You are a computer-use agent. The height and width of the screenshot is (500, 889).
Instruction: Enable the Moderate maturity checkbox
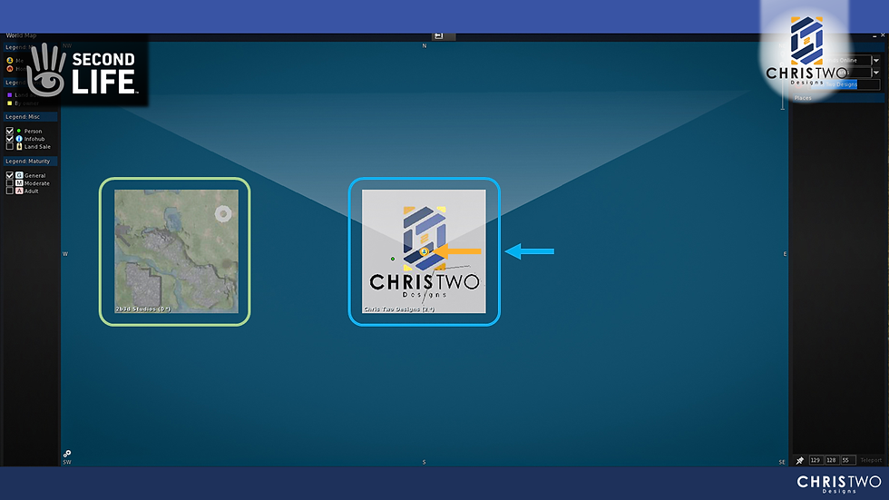(x=10, y=183)
